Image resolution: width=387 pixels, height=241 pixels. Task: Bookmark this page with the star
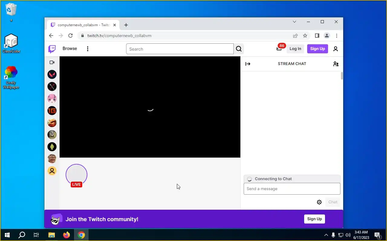click(x=305, y=36)
